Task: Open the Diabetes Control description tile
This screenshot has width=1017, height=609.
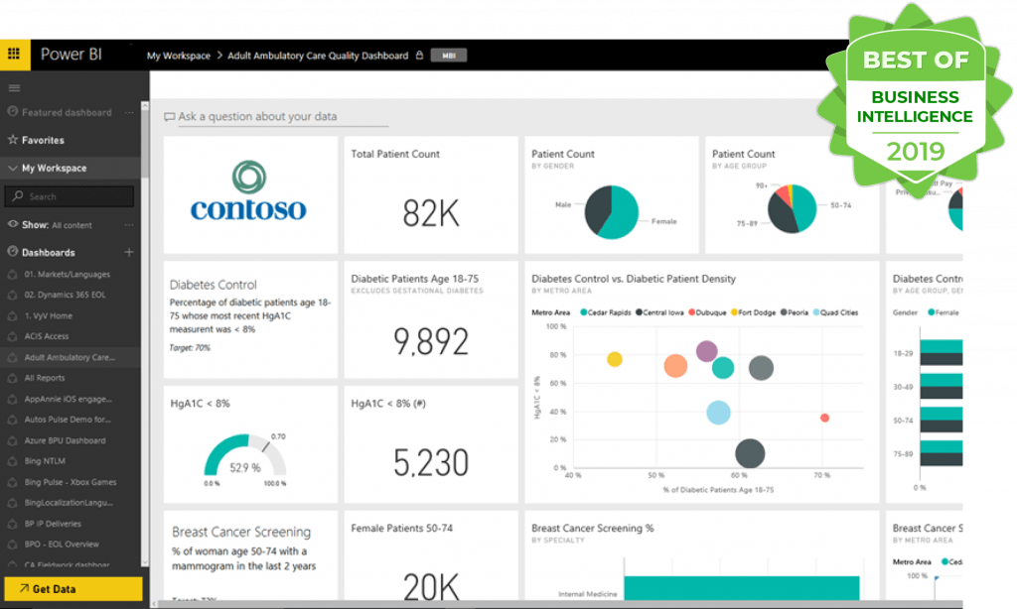Action: (x=250, y=319)
